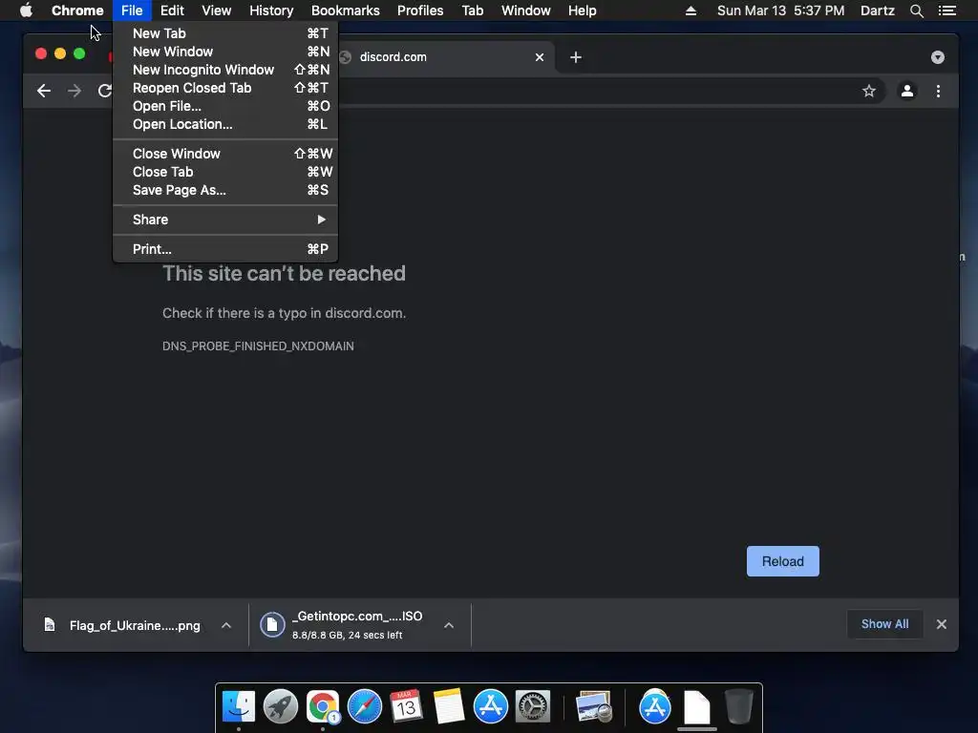Open Launchpad from the dock

[281, 707]
